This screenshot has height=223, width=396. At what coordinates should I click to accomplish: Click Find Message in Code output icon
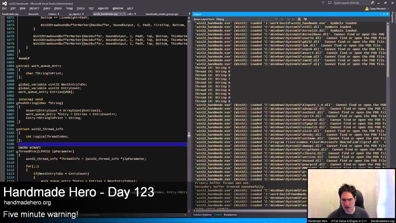(282, 19)
